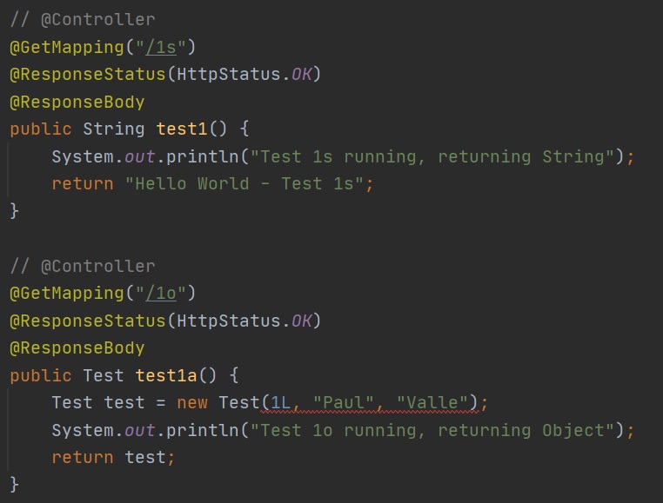Click the "Paul" string argument
Screen dimensions: 663x503
point(338,403)
